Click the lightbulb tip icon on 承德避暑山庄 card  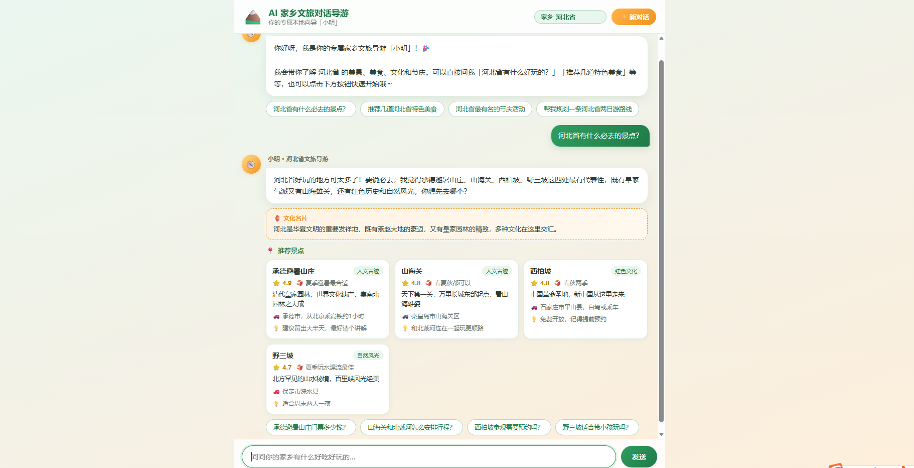[276, 328]
